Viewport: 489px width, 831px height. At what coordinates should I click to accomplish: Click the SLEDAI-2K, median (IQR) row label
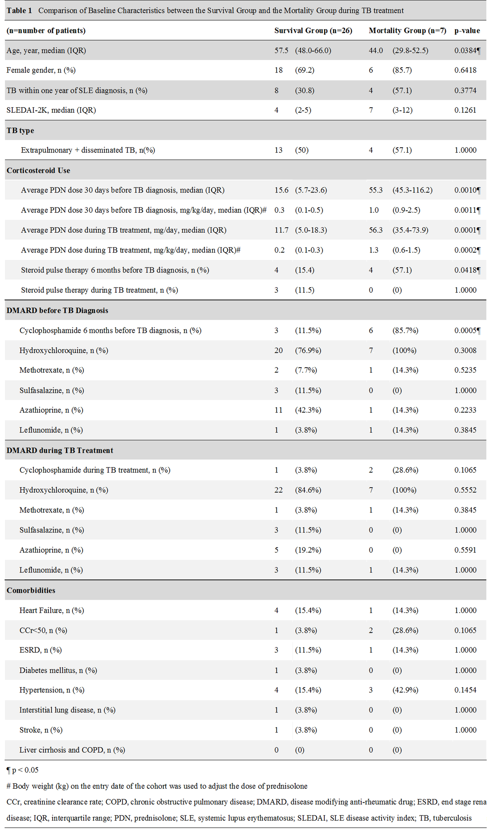click(51, 110)
